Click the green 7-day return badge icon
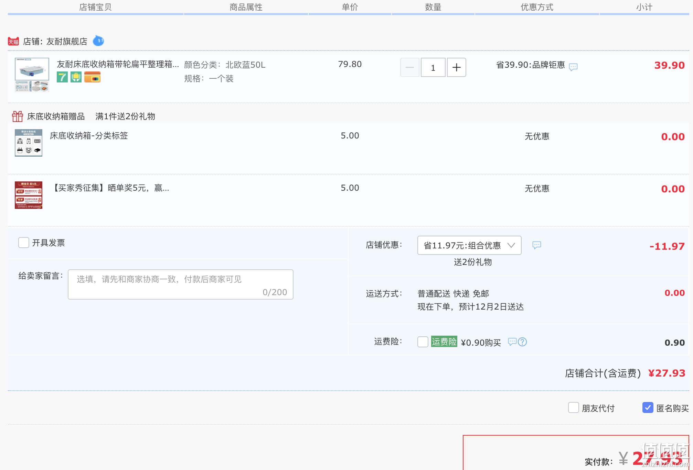The height and width of the screenshot is (470, 693). tap(62, 77)
